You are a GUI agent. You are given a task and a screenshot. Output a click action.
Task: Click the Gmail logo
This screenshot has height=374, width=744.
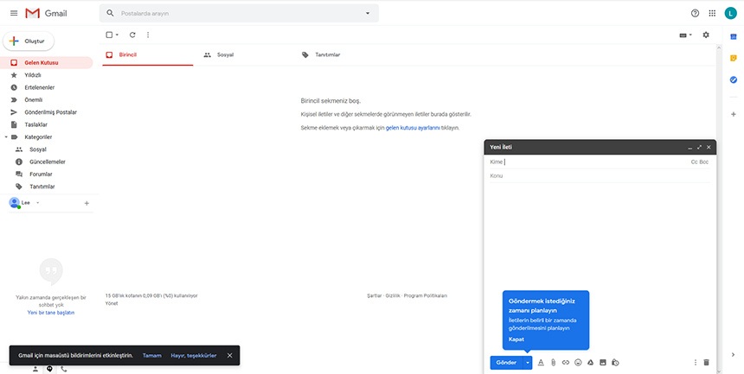pyautogui.click(x=46, y=13)
